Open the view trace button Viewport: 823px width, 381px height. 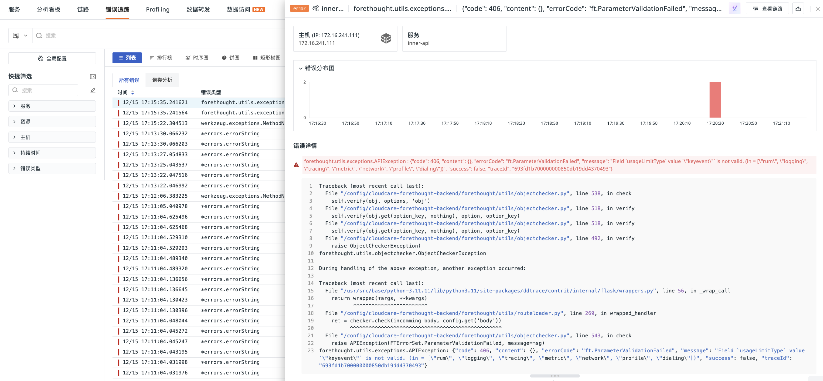767,9
